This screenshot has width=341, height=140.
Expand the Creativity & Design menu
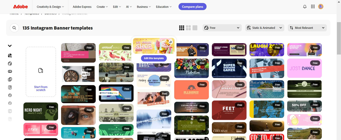(50, 7)
